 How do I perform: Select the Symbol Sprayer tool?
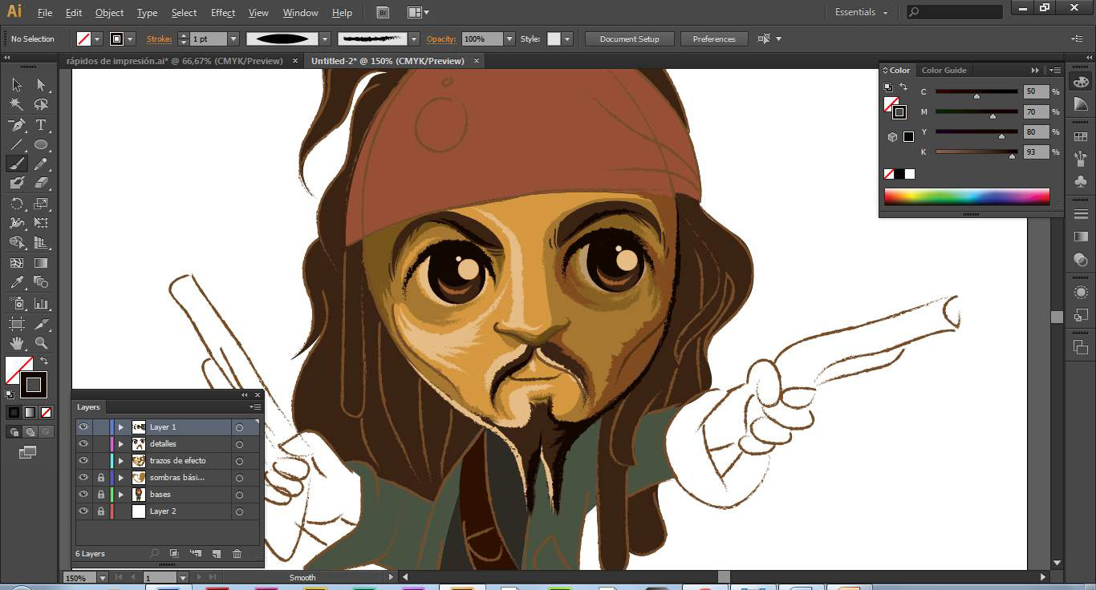point(17,303)
